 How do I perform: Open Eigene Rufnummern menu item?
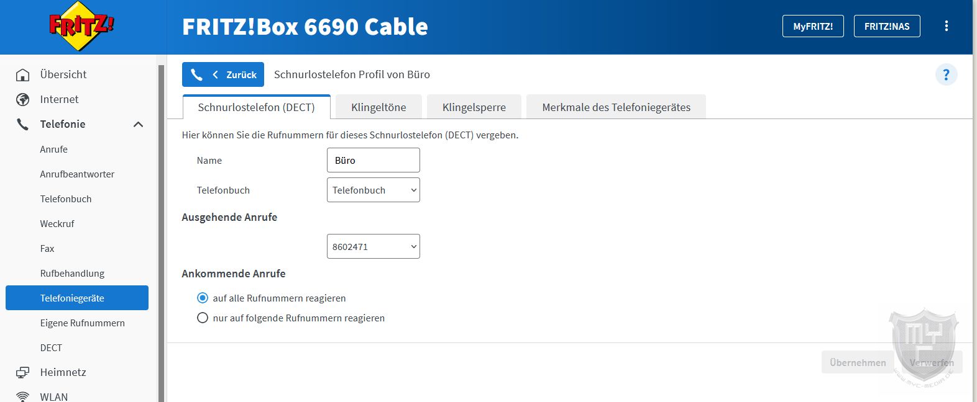82,323
